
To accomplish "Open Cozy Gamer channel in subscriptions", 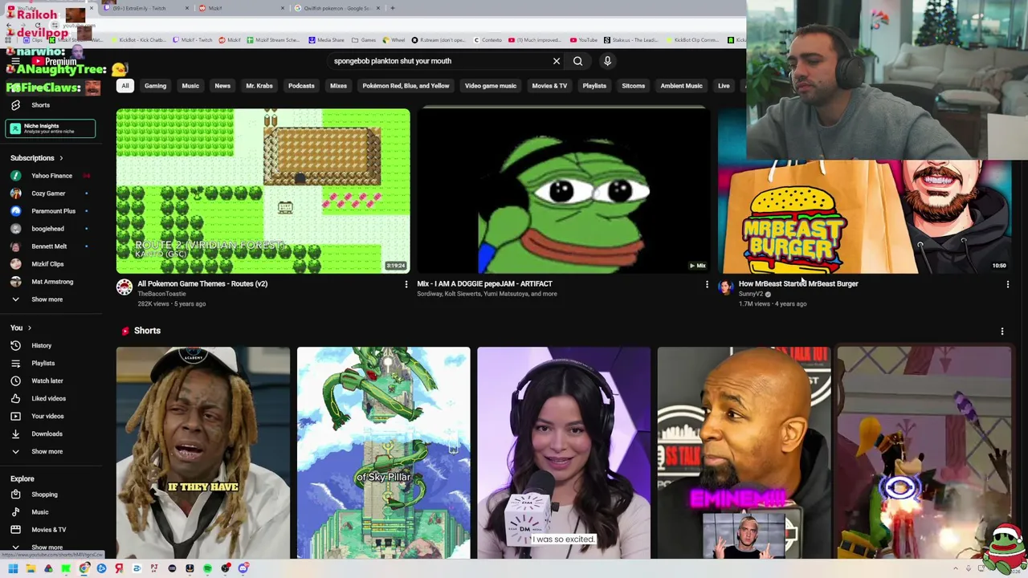I will click(50, 193).
